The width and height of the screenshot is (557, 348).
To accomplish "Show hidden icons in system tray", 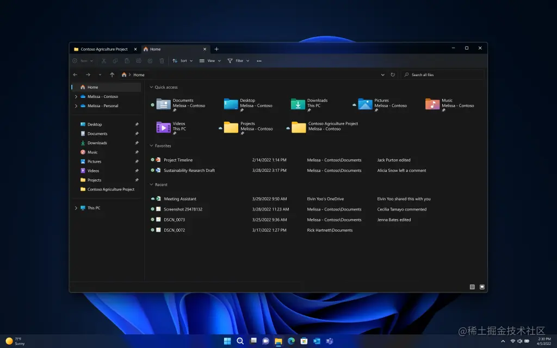I will (503, 341).
